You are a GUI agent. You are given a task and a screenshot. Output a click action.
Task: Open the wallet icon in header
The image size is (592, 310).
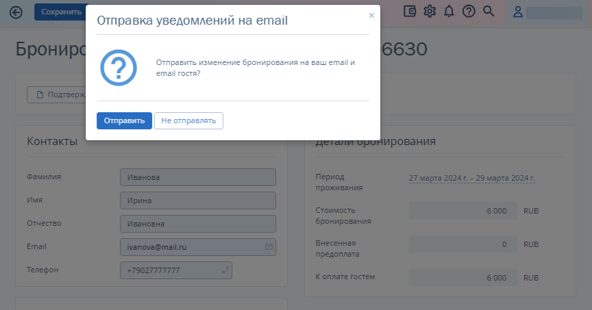coord(410,12)
